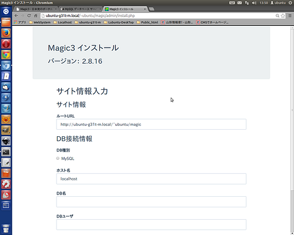Screen dimensions: 294x235
Task: Open GIMP from the launcher
Action: 6,130
